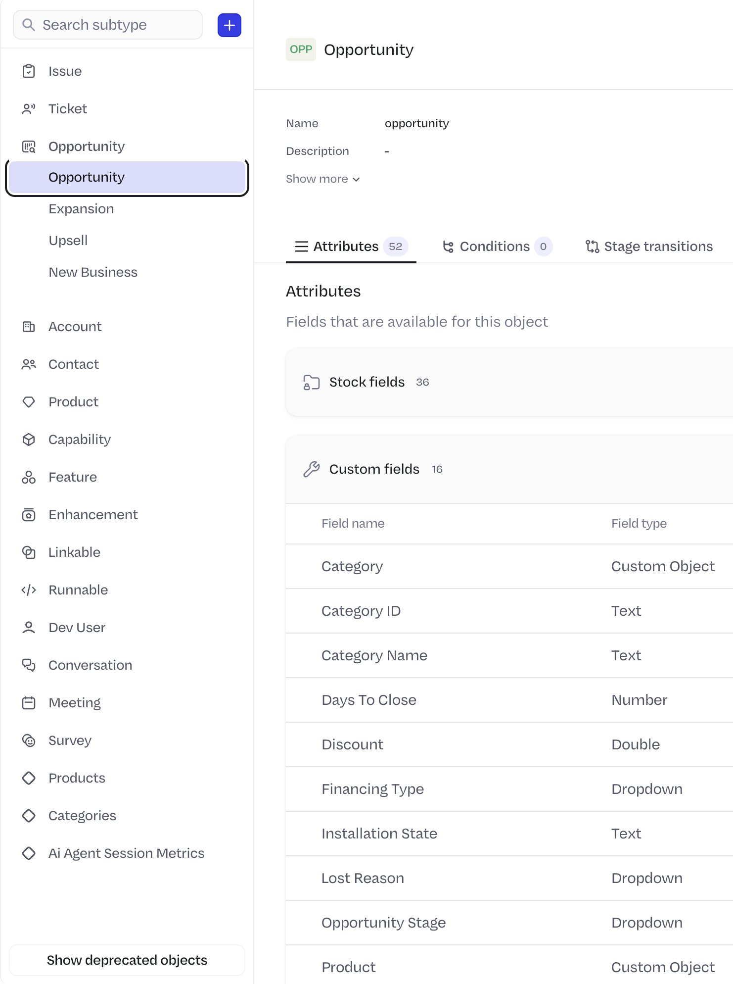Click the Double type for Discount
733x984 pixels.
pyautogui.click(x=636, y=744)
